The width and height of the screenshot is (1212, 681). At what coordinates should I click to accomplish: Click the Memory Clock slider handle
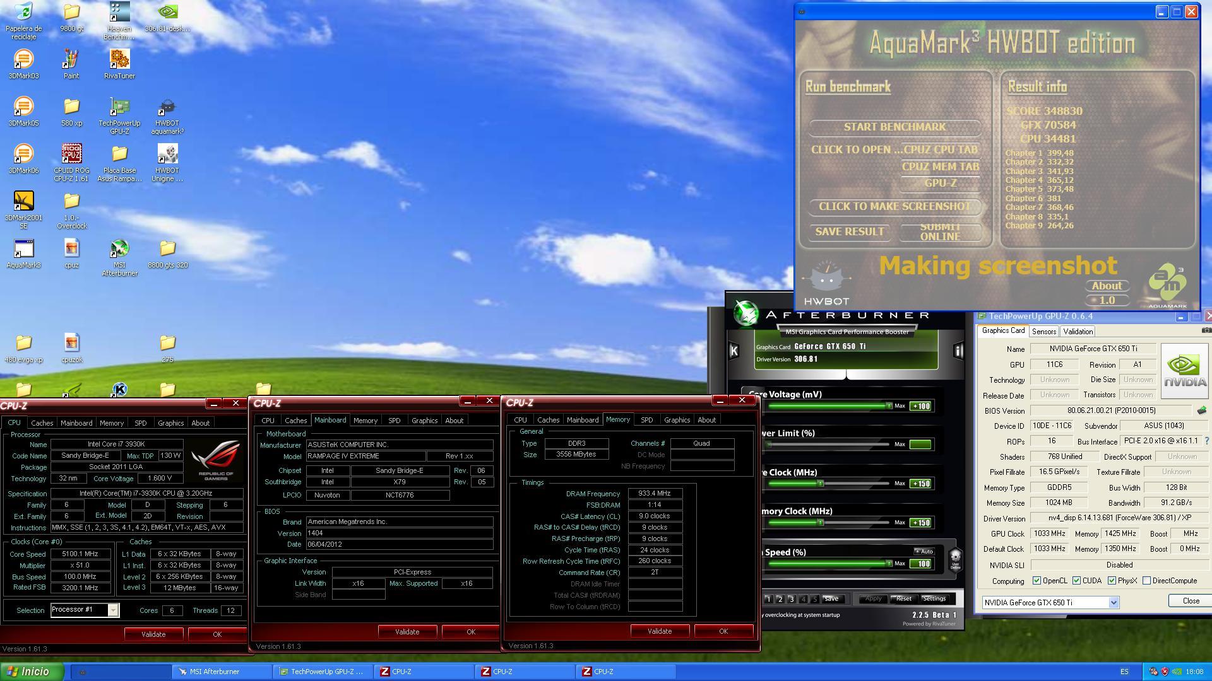click(x=821, y=523)
